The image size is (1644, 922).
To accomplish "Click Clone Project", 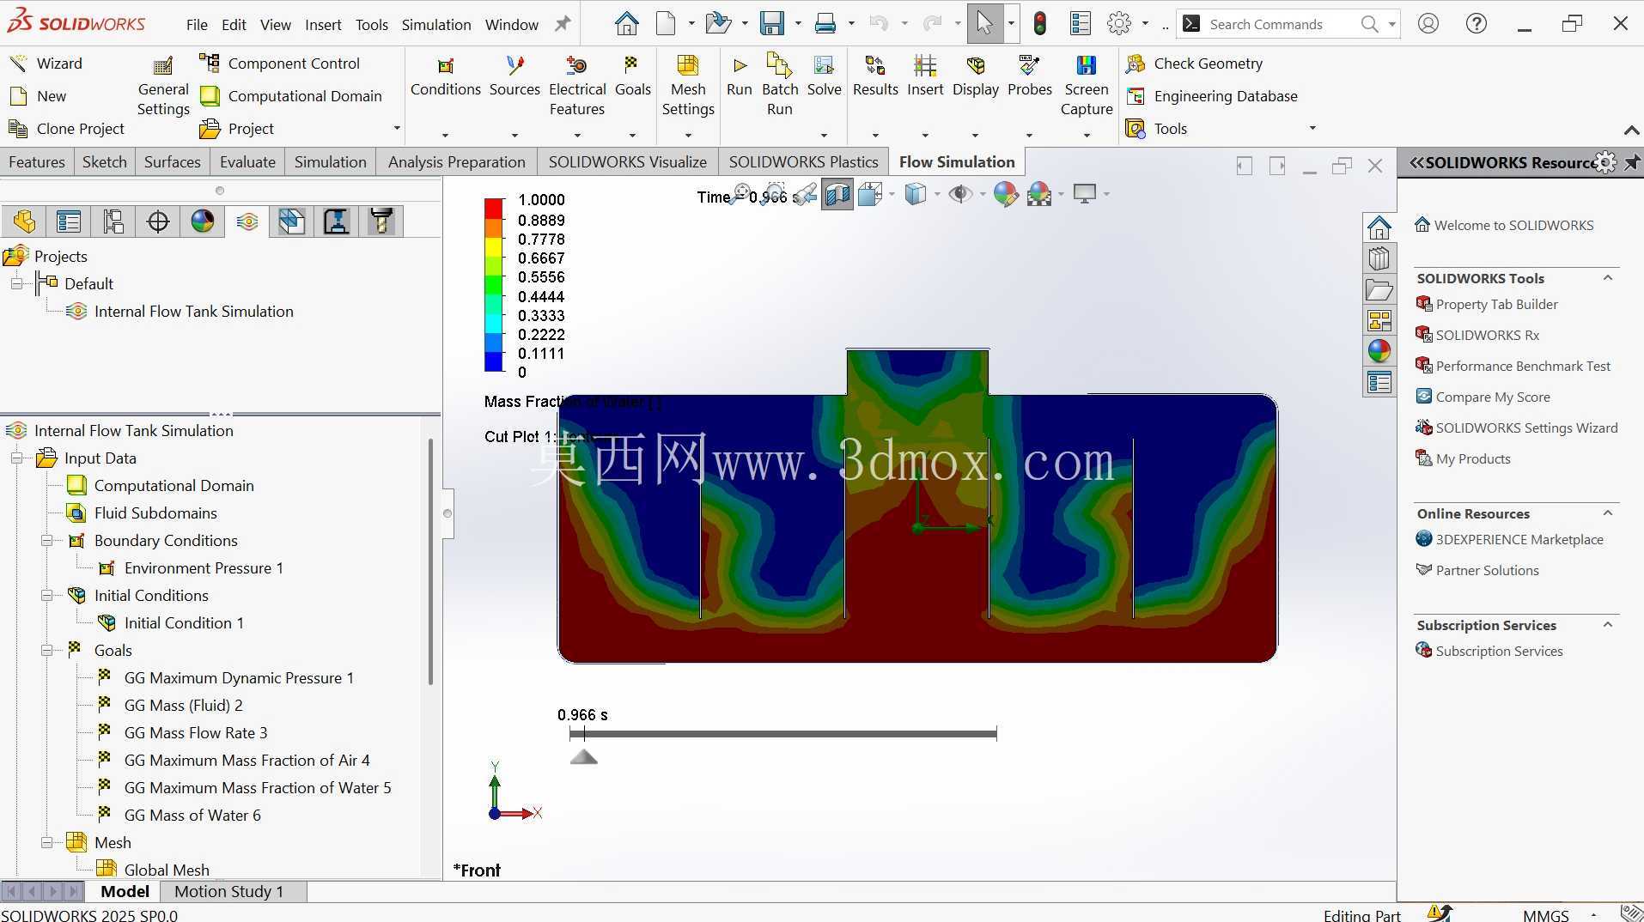I will [x=67, y=129].
